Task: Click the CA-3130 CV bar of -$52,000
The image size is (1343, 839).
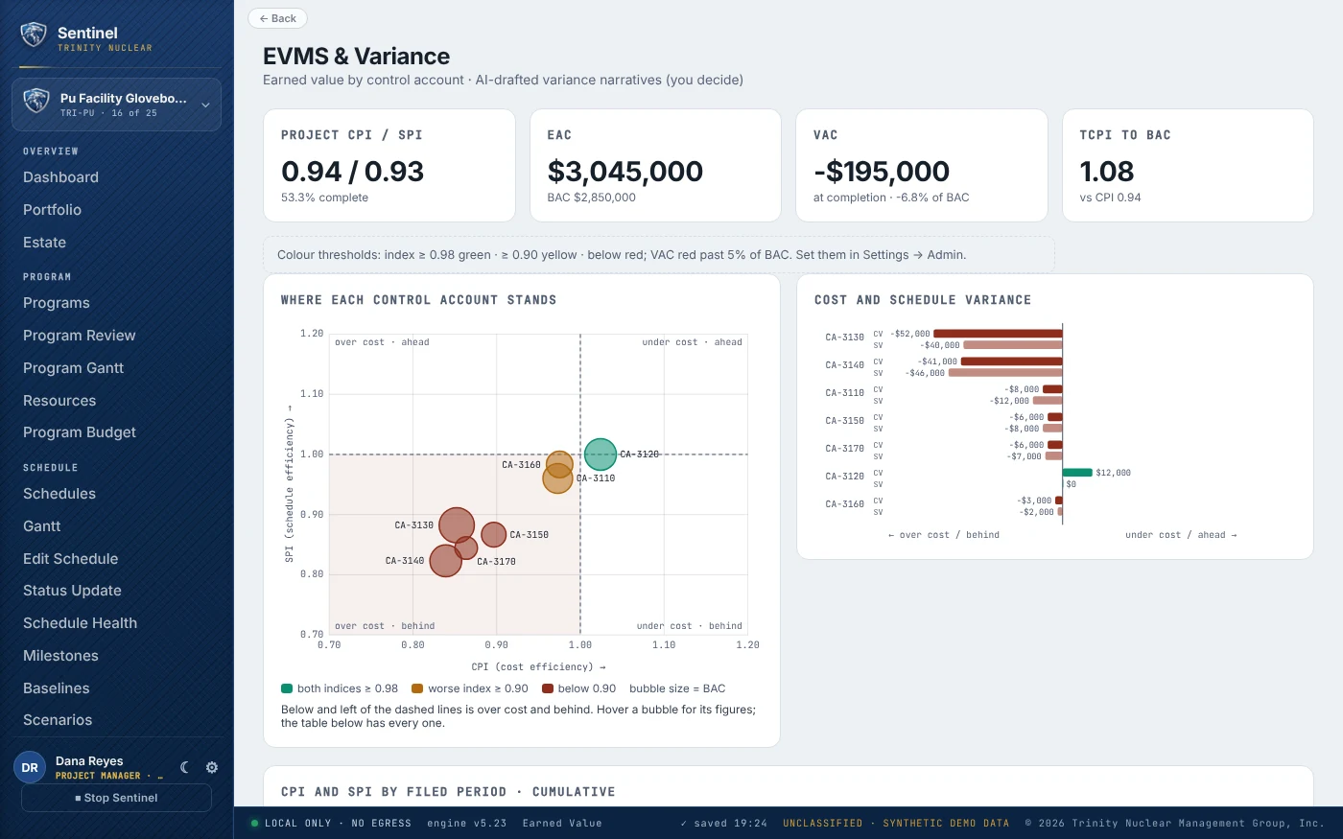Action: coord(998,334)
